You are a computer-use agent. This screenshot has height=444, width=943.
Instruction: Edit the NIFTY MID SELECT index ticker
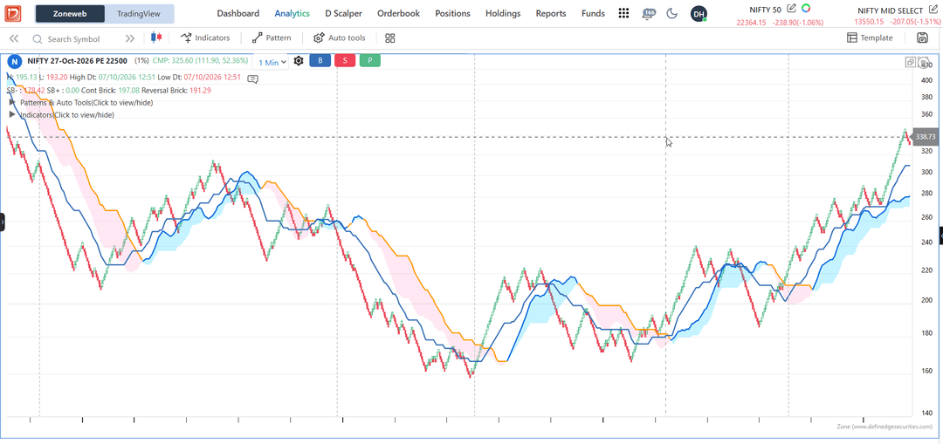933,9
